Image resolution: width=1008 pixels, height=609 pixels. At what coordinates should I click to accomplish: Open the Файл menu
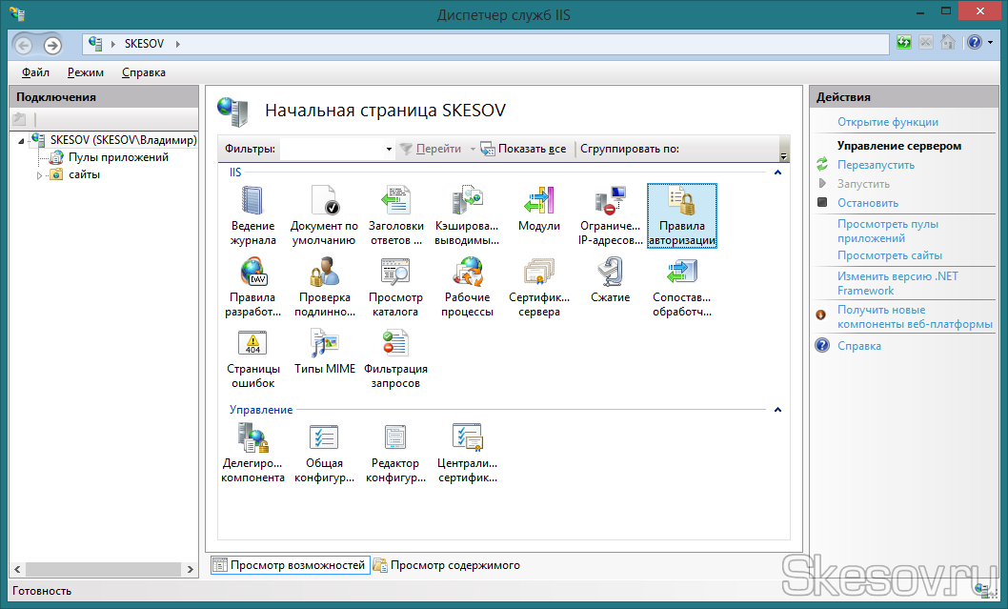point(35,72)
